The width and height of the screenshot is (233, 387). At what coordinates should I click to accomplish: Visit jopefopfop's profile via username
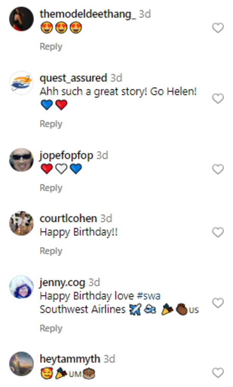66,155
